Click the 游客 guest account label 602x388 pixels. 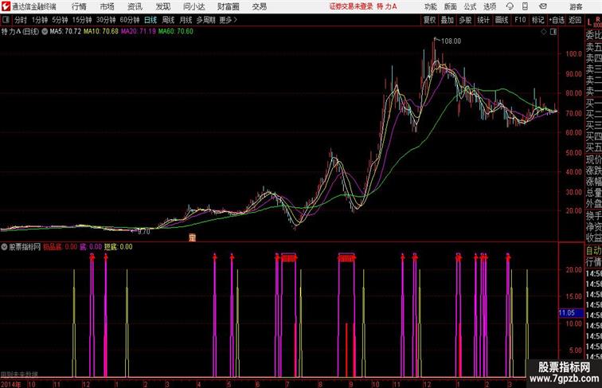[576, 6]
